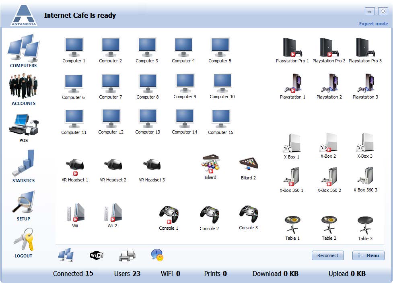
Task: Select X-Box 360 2 console
Action: [329, 180]
